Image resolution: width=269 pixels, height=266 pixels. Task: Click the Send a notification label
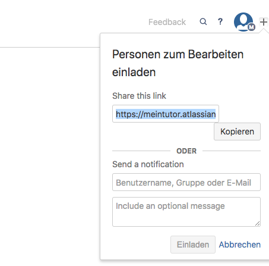point(148,164)
